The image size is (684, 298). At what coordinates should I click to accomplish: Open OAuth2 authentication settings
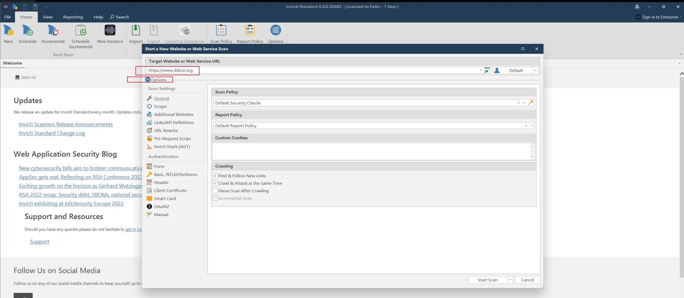161,206
